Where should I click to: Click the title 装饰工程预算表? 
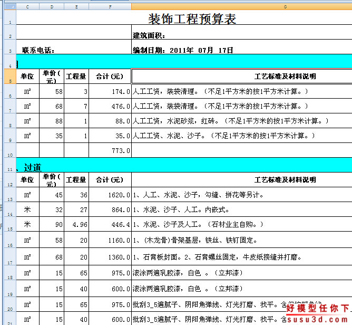pyautogui.click(x=192, y=19)
